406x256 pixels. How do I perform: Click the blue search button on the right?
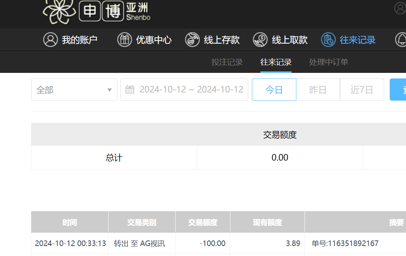pos(400,89)
